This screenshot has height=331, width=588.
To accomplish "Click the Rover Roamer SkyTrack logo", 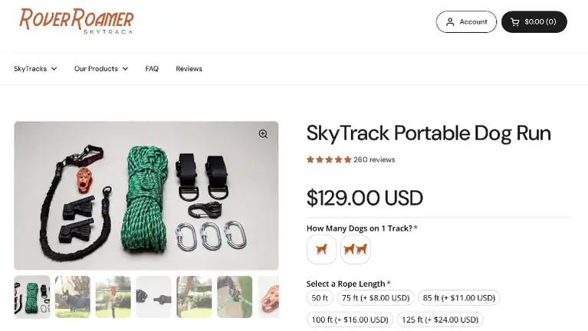I will 77,21.
